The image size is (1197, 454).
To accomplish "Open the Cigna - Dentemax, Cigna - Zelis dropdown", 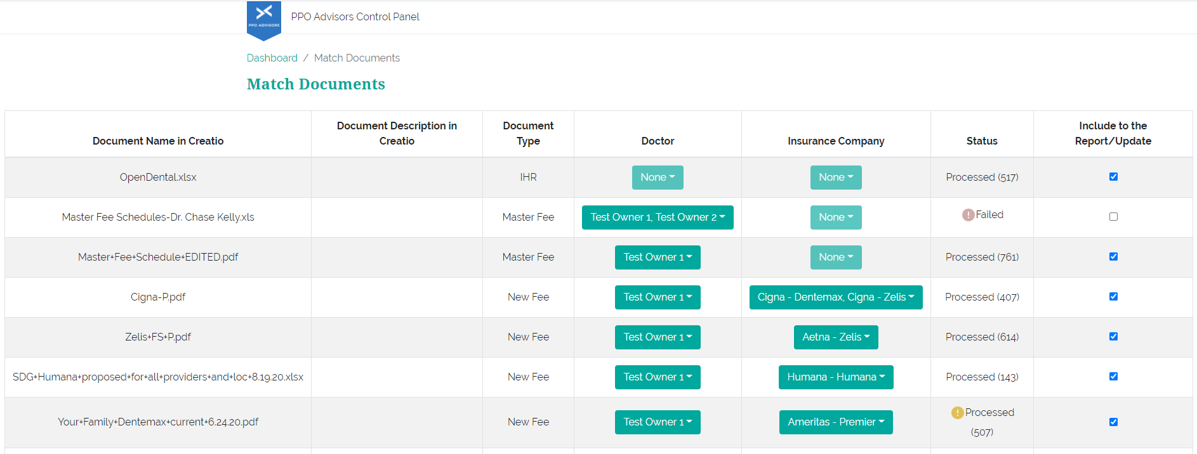I will point(835,297).
